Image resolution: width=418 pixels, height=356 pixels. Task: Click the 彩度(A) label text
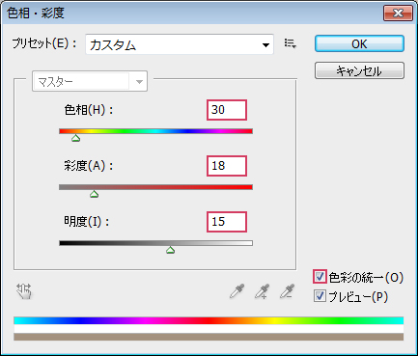pos(89,166)
